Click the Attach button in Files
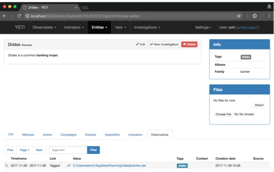Viewport: 274px width, 172px height. [259, 105]
